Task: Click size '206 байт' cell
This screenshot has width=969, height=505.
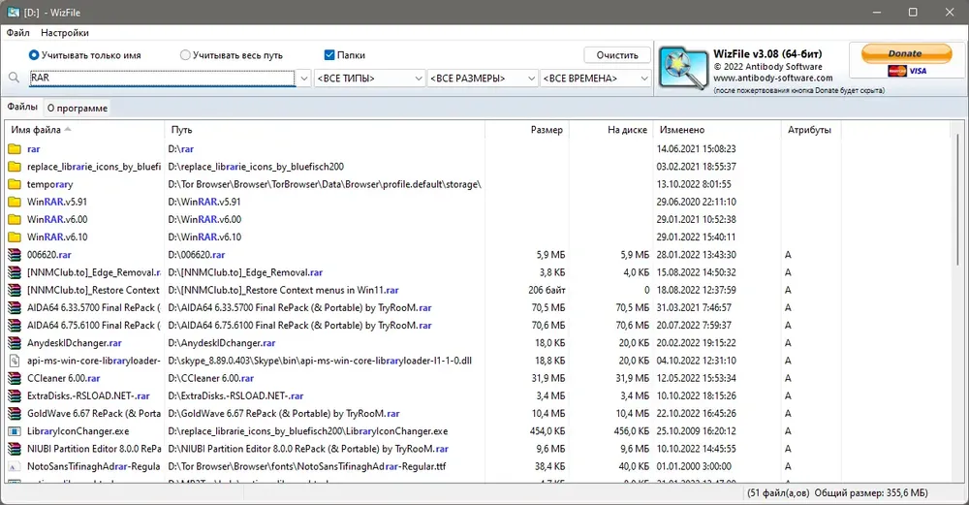Action: pos(547,290)
